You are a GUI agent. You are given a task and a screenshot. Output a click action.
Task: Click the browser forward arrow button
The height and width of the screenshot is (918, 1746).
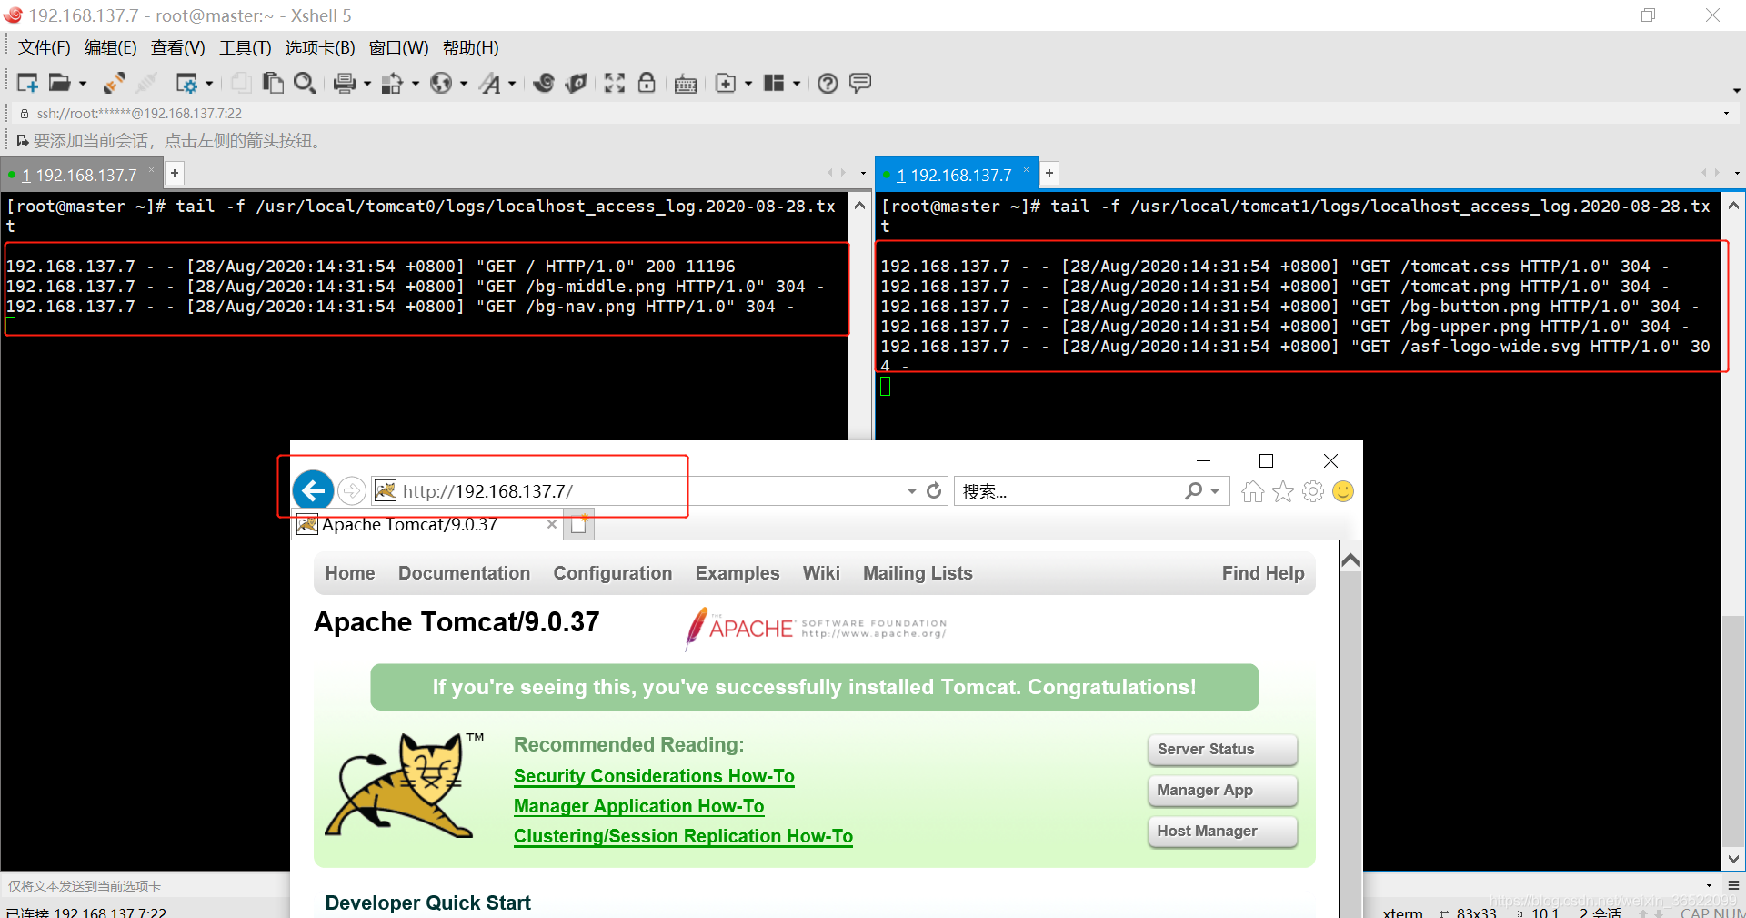352,491
